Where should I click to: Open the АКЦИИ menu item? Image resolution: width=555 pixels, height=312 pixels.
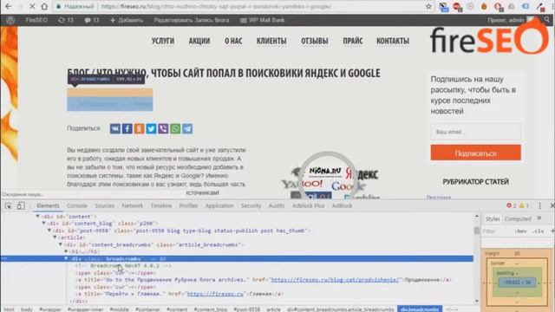(x=199, y=41)
